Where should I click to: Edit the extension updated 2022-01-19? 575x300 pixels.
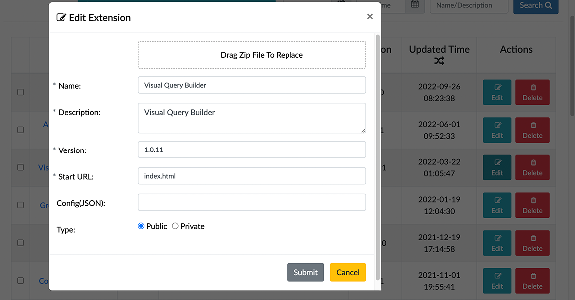point(497,205)
